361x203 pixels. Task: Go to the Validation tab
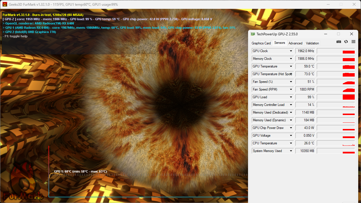click(x=312, y=43)
